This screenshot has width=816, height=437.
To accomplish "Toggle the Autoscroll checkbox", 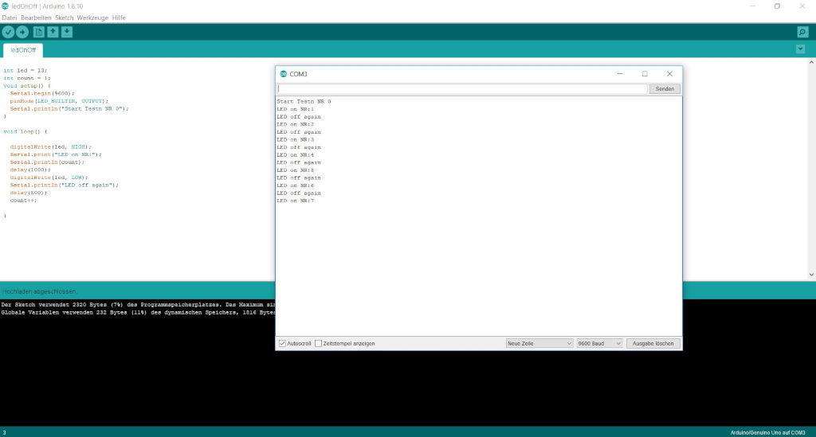I will pyautogui.click(x=282, y=343).
